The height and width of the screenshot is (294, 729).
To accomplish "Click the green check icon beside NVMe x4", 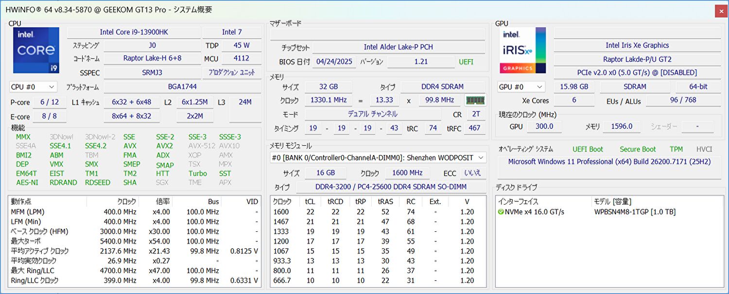I will (x=501, y=212).
